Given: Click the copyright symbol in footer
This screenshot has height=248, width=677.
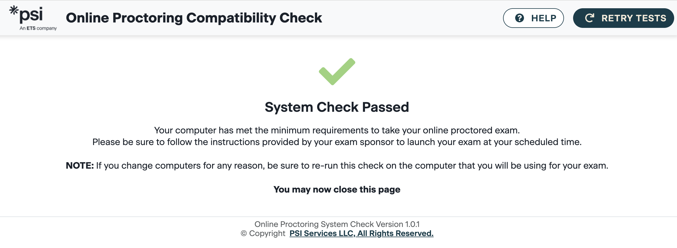Looking at the screenshot, I should click(244, 233).
